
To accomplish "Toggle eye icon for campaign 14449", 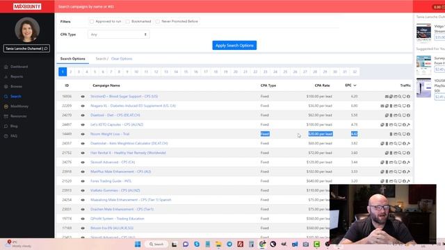I will [x=83, y=134].
